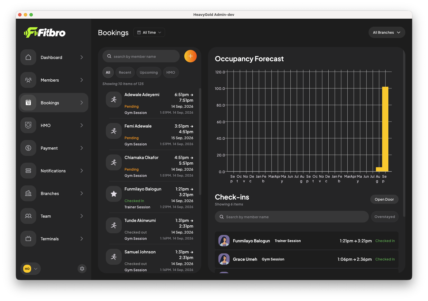Toggle the Overstayed filter

[385, 217]
